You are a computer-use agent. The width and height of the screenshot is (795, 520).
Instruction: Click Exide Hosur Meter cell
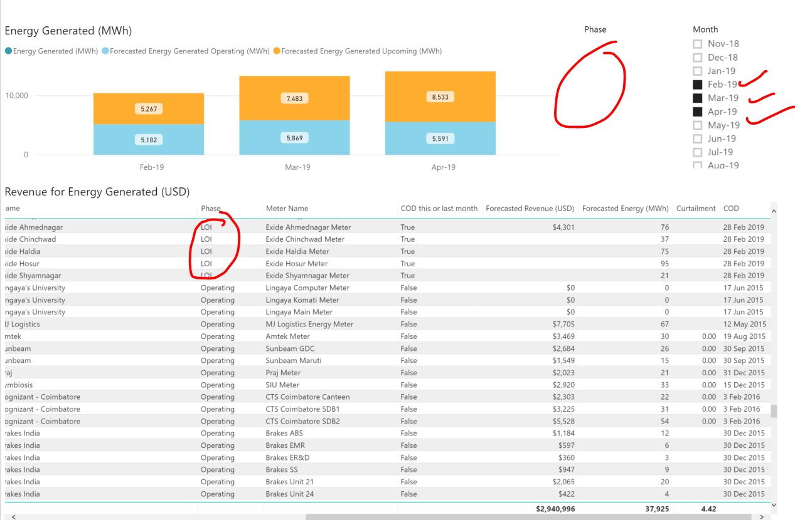coord(297,264)
